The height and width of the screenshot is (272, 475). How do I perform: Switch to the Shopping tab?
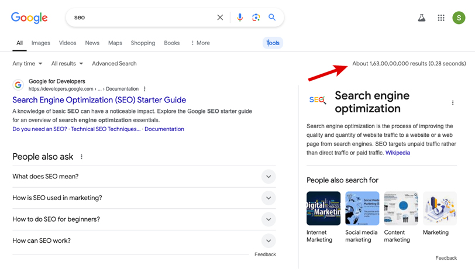143,43
